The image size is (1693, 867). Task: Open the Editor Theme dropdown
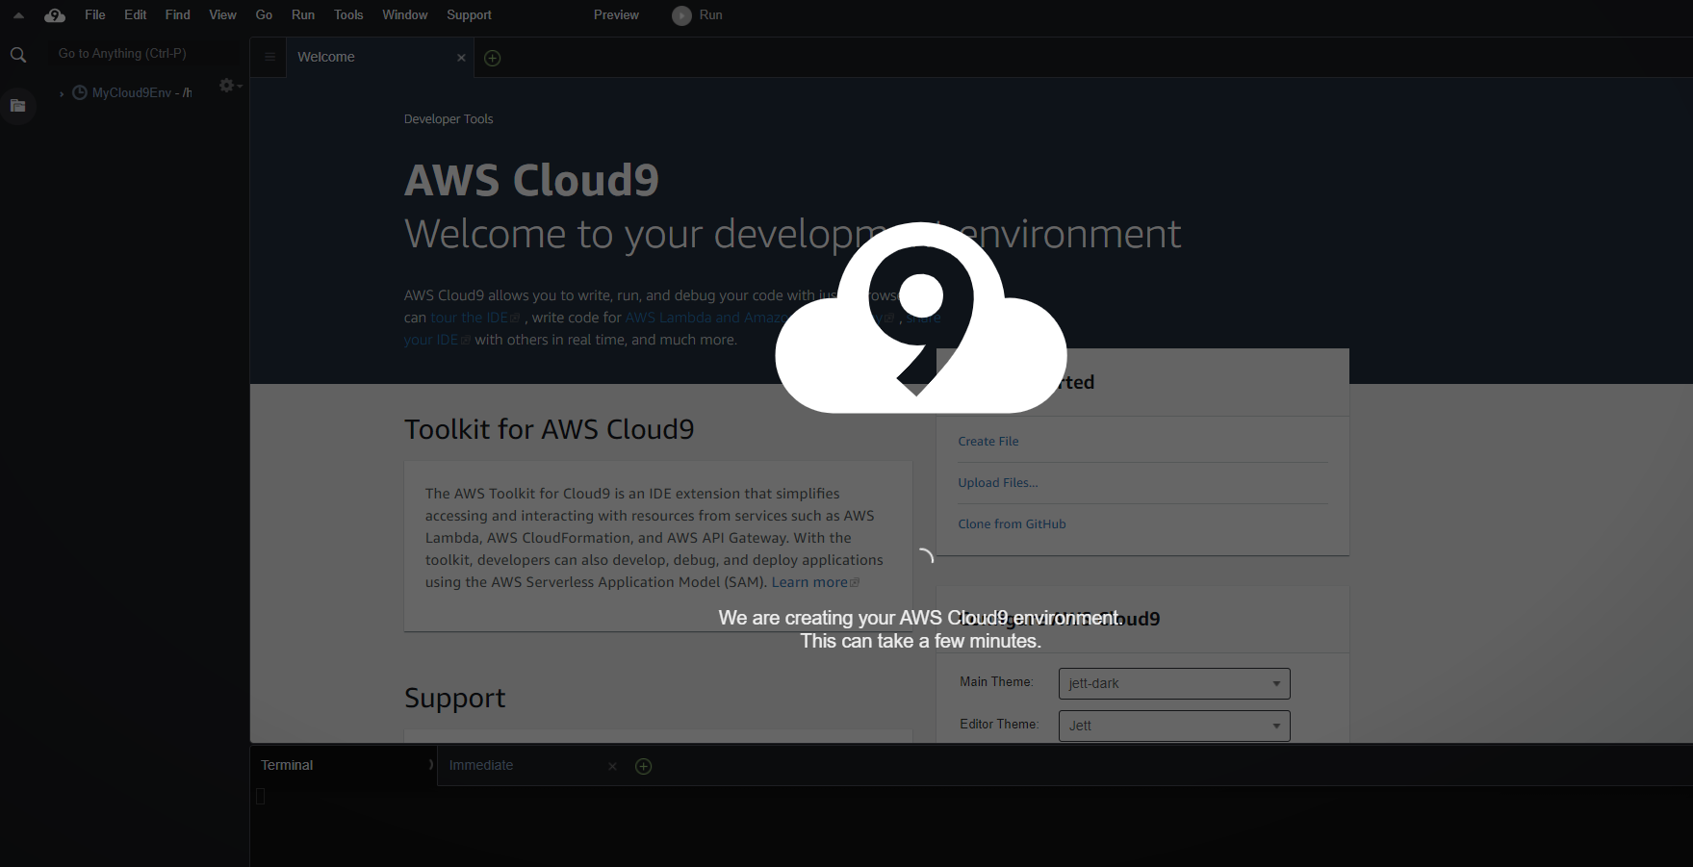(x=1174, y=726)
